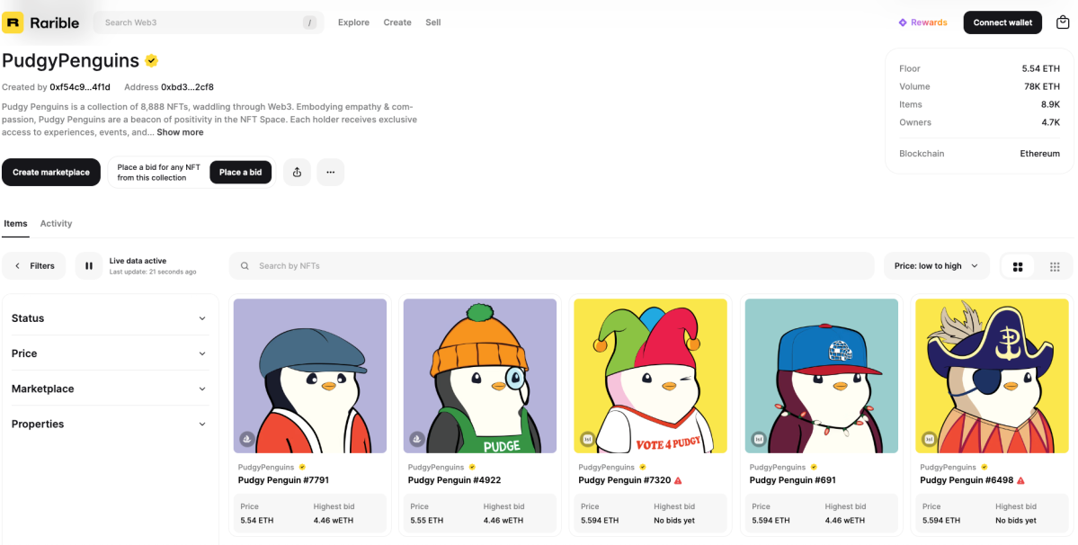The image size is (1078, 545).
Task: Expand the Price filter section
Action: [110, 353]
